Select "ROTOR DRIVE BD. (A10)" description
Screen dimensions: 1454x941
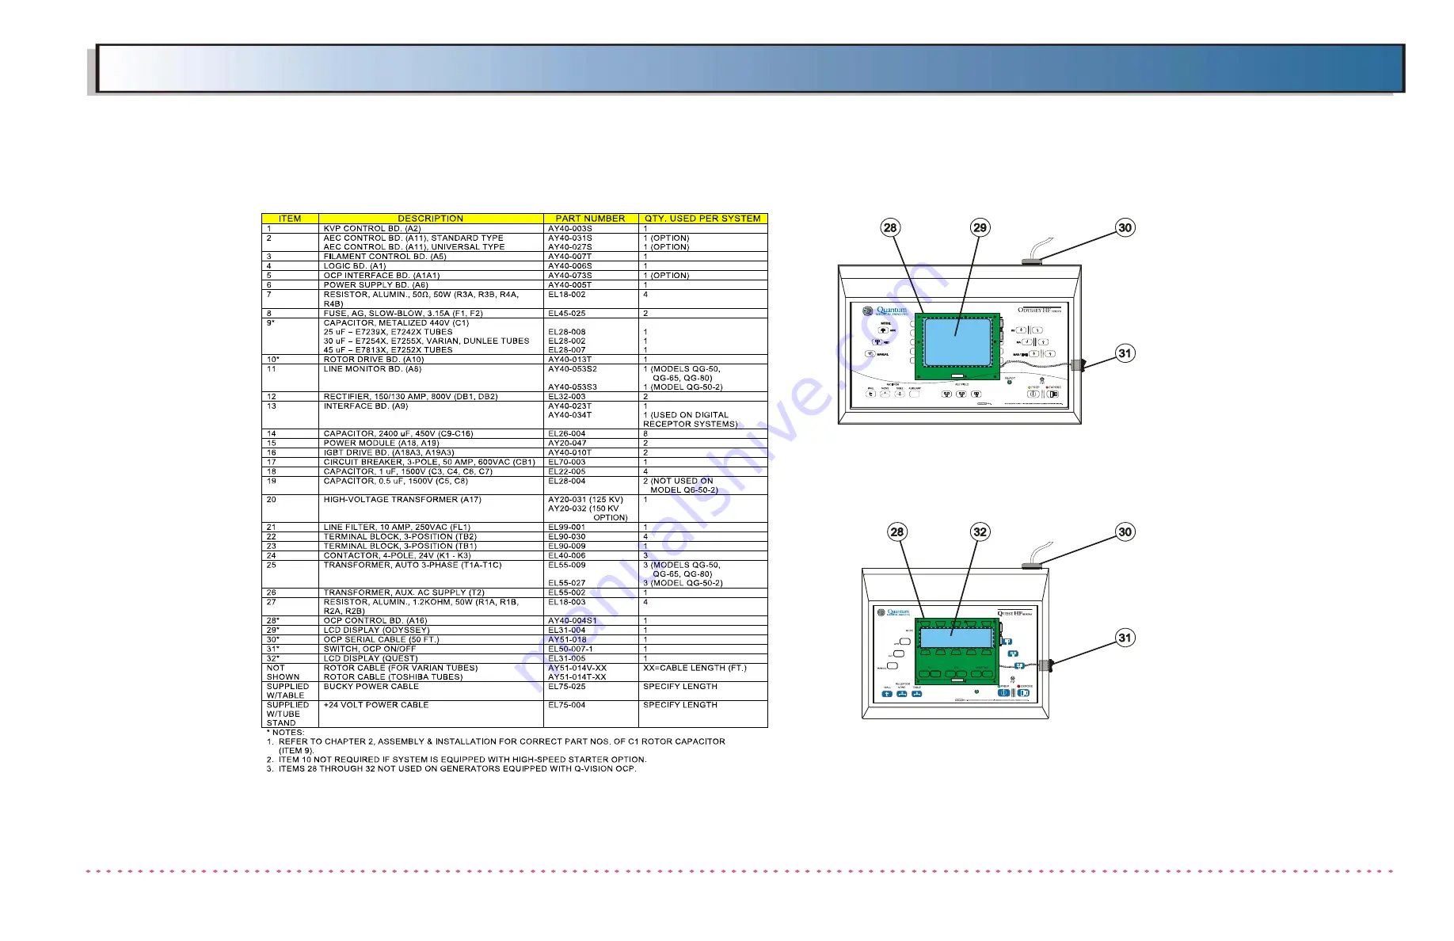pos(373,360)
